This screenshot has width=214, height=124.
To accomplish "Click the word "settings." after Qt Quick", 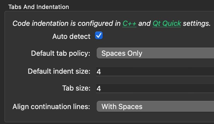I will tap(197, 23).
